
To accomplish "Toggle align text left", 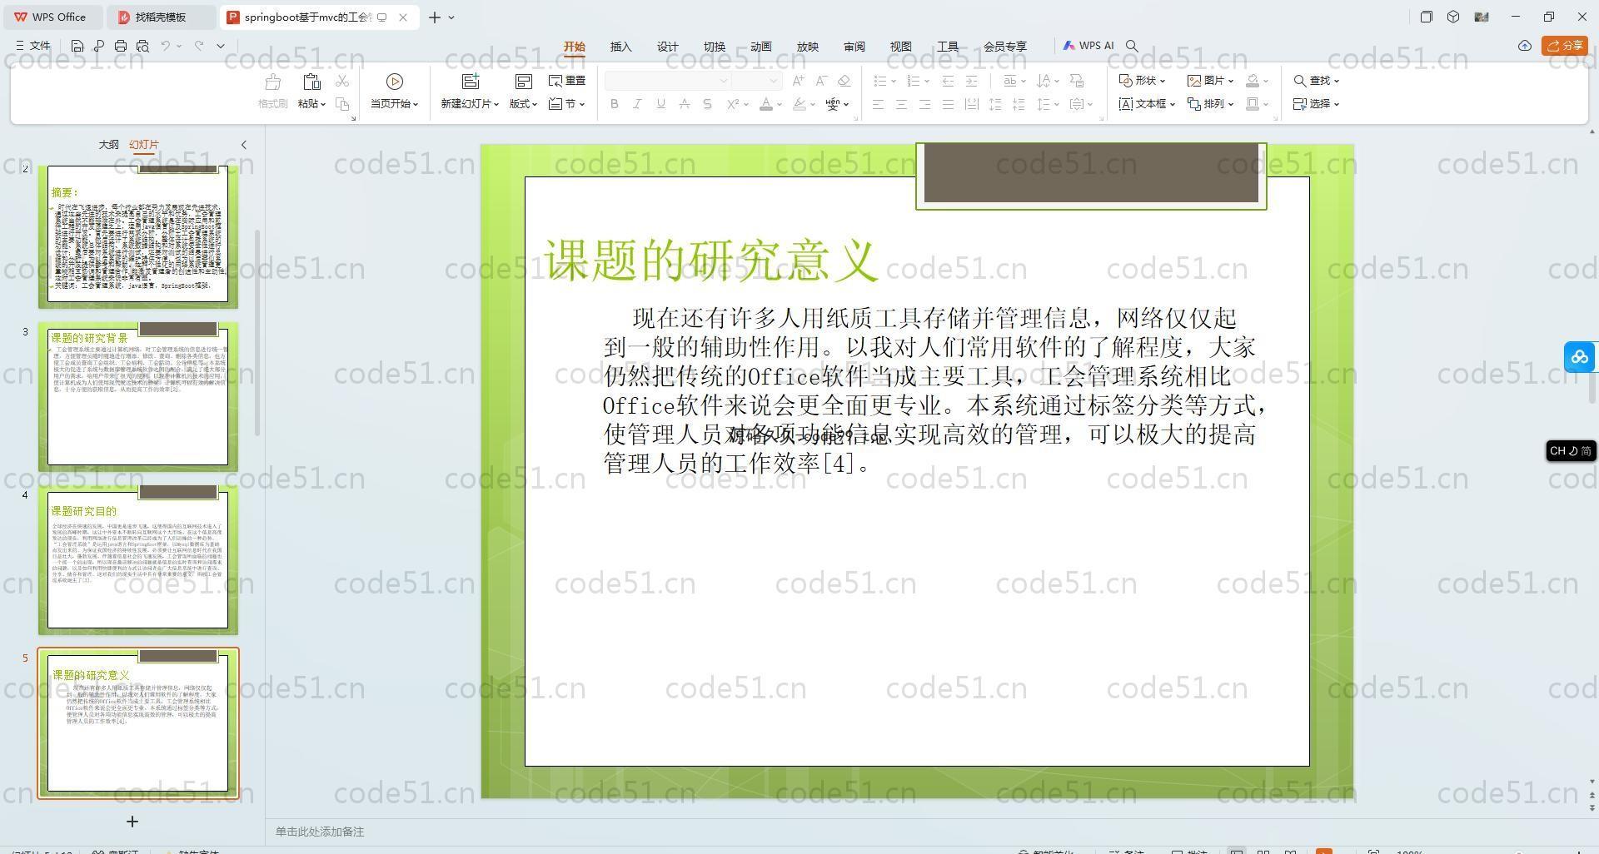I will point(878,104).
